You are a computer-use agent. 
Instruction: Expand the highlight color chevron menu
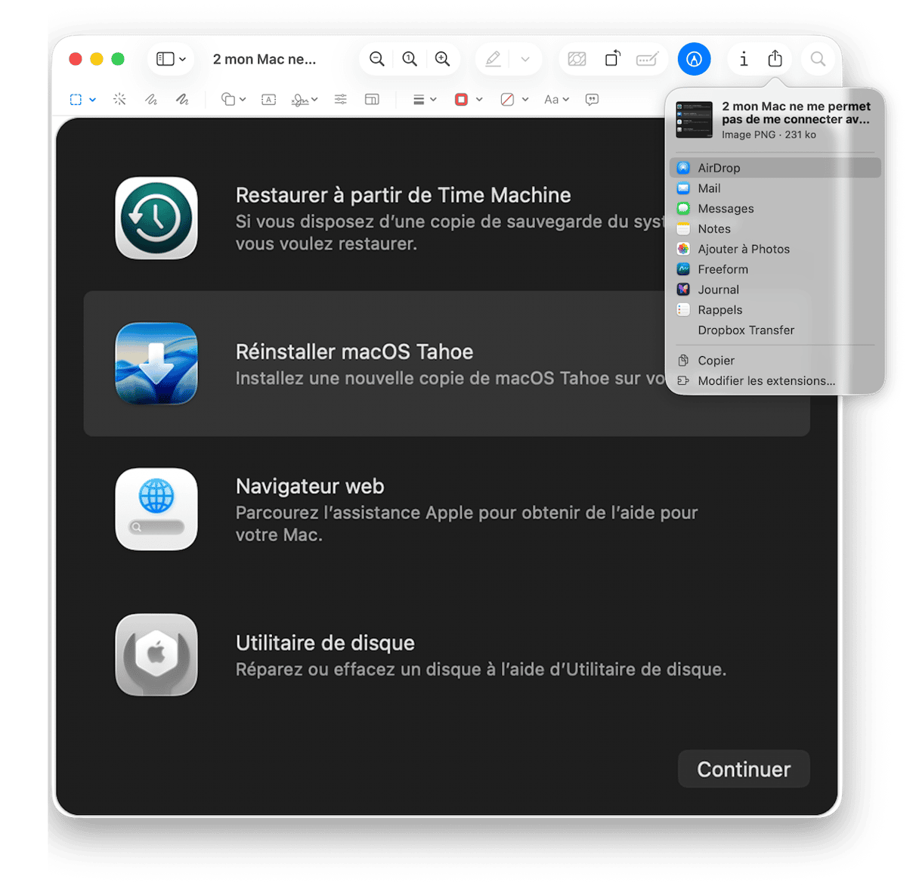[525, 59]
